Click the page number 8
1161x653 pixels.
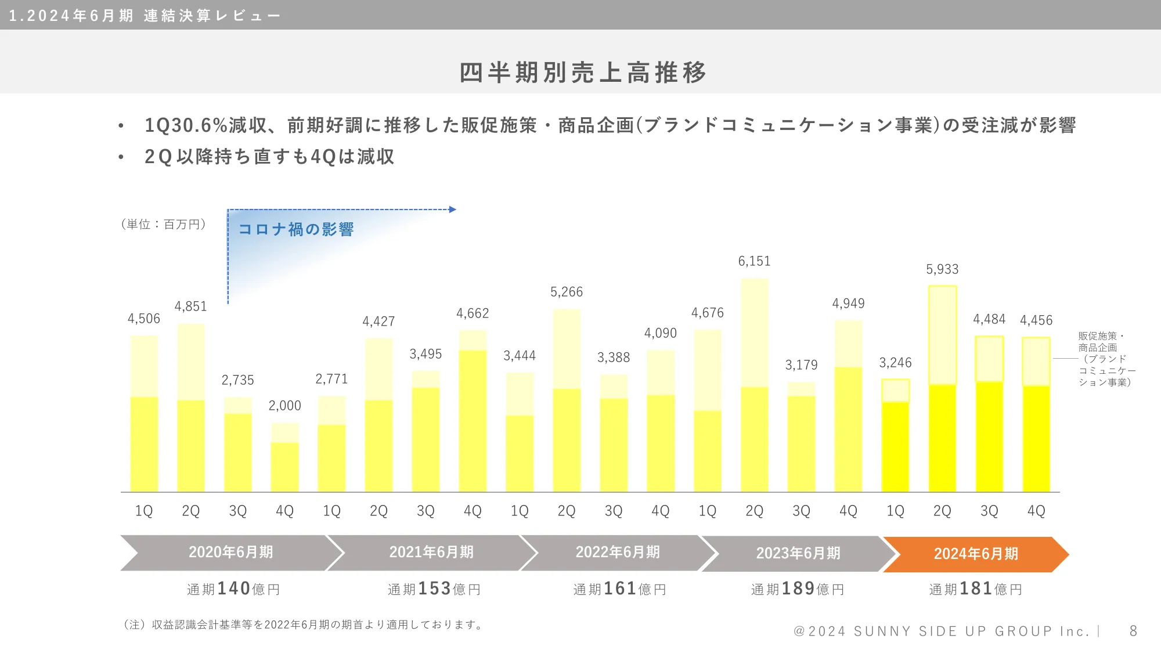click(x=1133, y=631)
